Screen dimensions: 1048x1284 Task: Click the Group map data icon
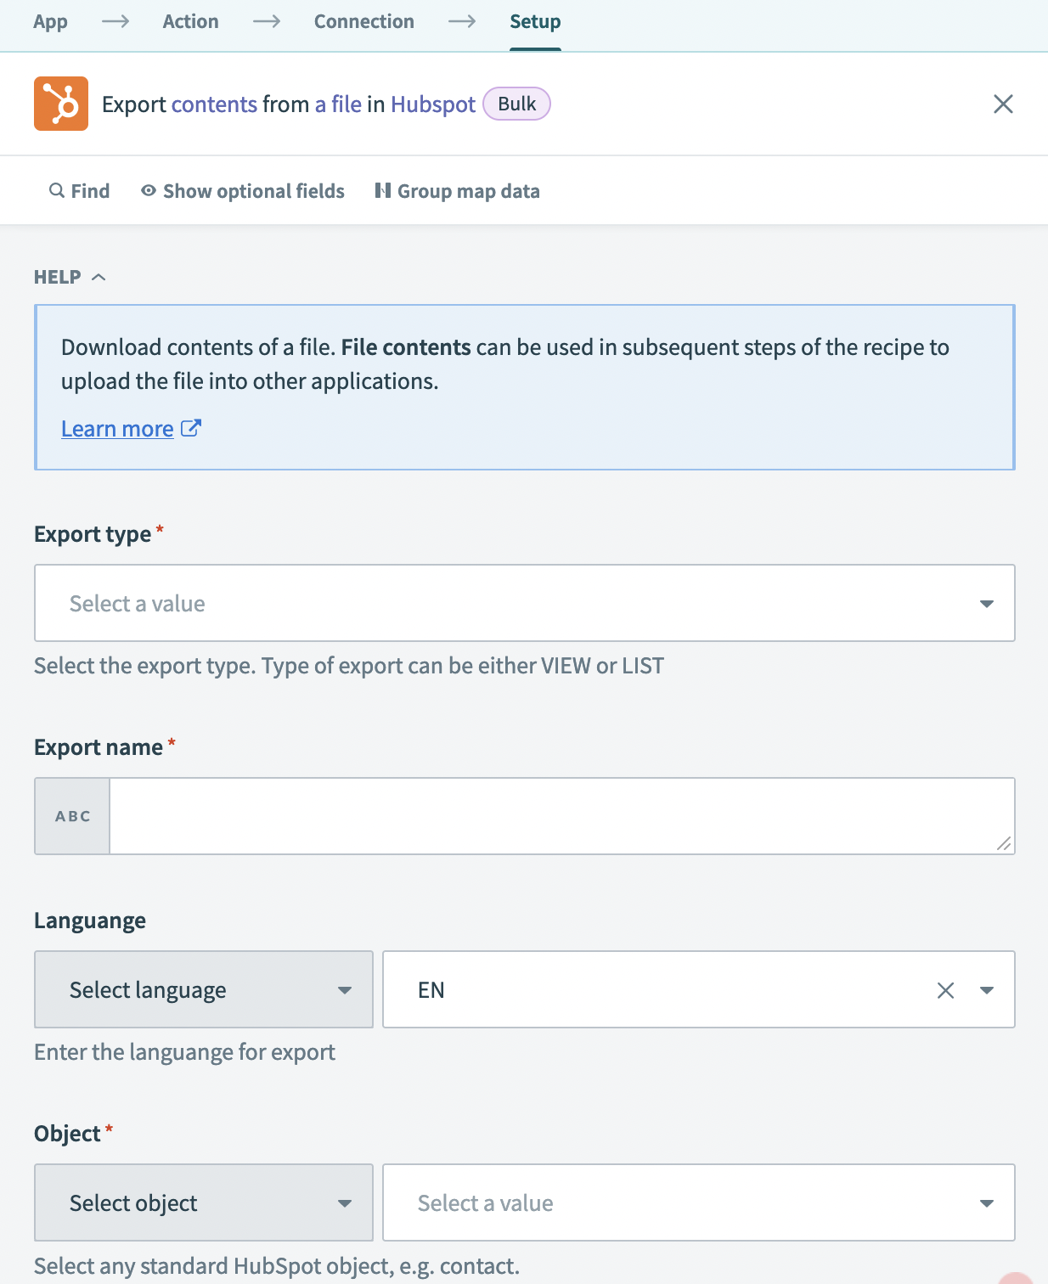[x=384, y=190]
